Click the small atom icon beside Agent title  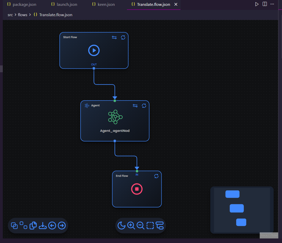pyautogui.click(x=87, y=105)
